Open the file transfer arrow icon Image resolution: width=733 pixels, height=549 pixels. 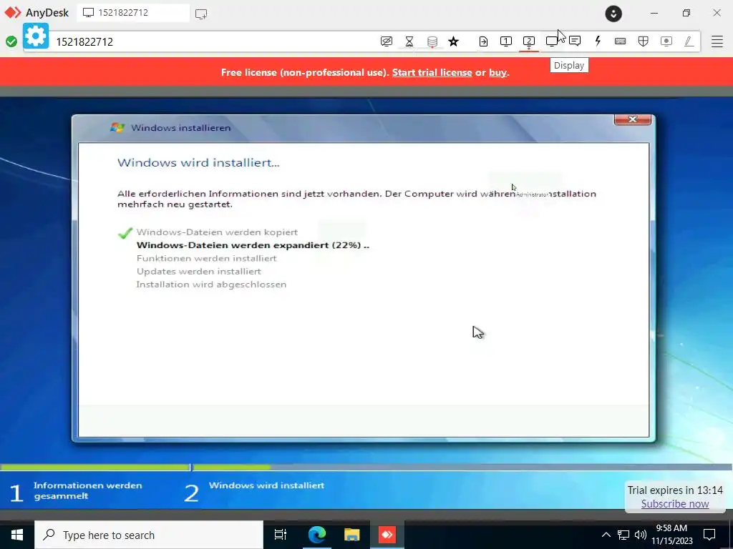[483, 41]
